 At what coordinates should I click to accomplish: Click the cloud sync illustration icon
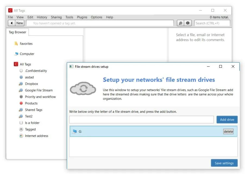[83, 88]
